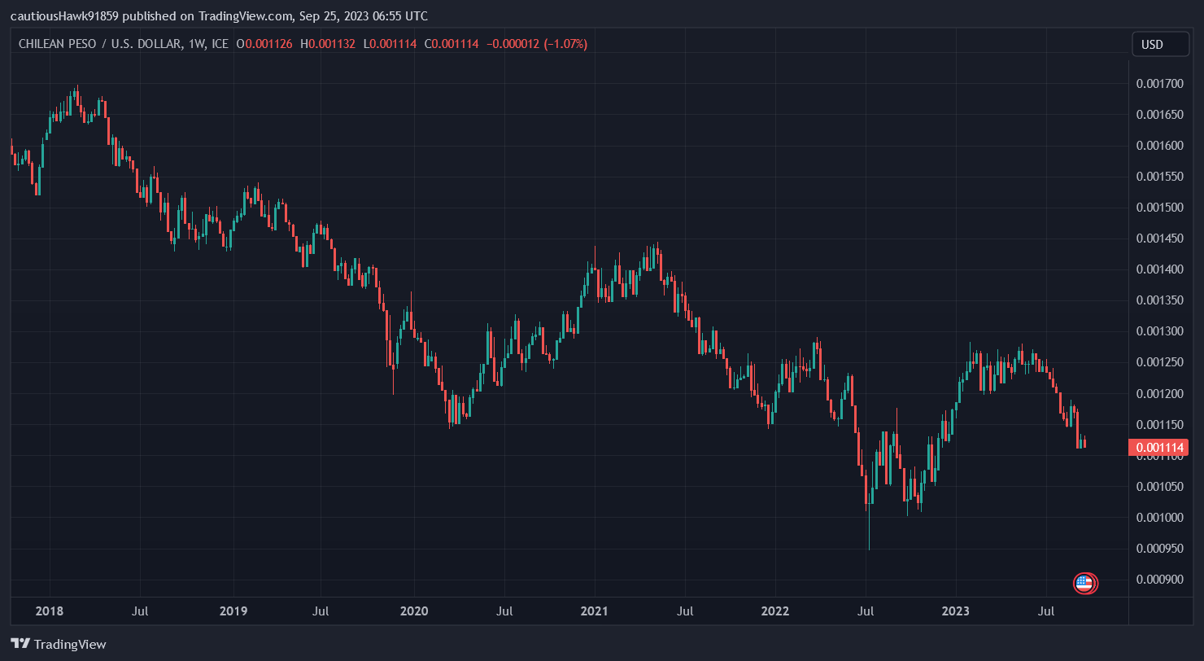
Task: Click the percentage change -1.07%
Action: tap(567, 44)
